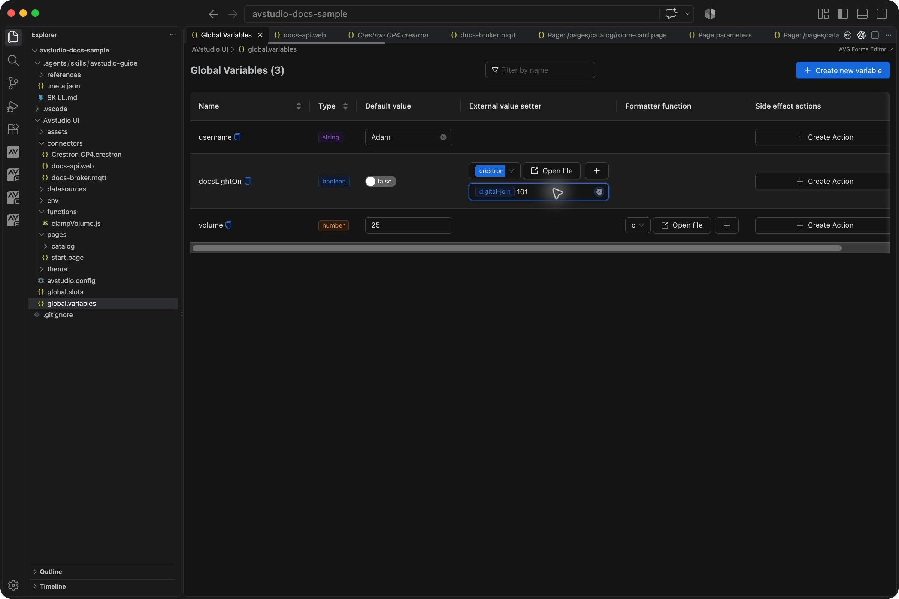Open file for the volume formatter function

pyautogui.click(x=681, y=225)
